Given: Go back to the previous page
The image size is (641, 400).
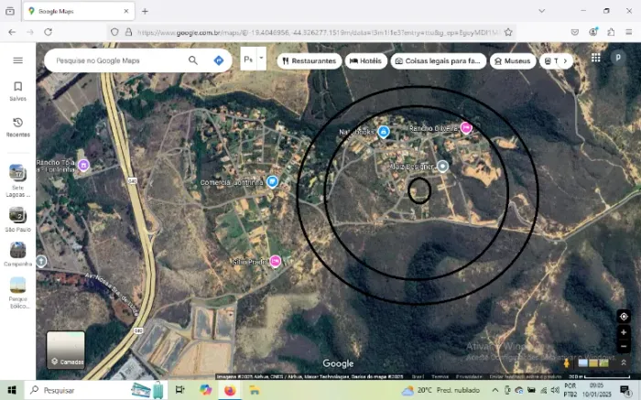Looking at the screenshot, I should coord(12,32).
